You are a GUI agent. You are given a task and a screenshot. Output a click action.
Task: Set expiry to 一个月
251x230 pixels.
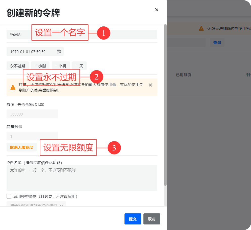tap(61, 65)
